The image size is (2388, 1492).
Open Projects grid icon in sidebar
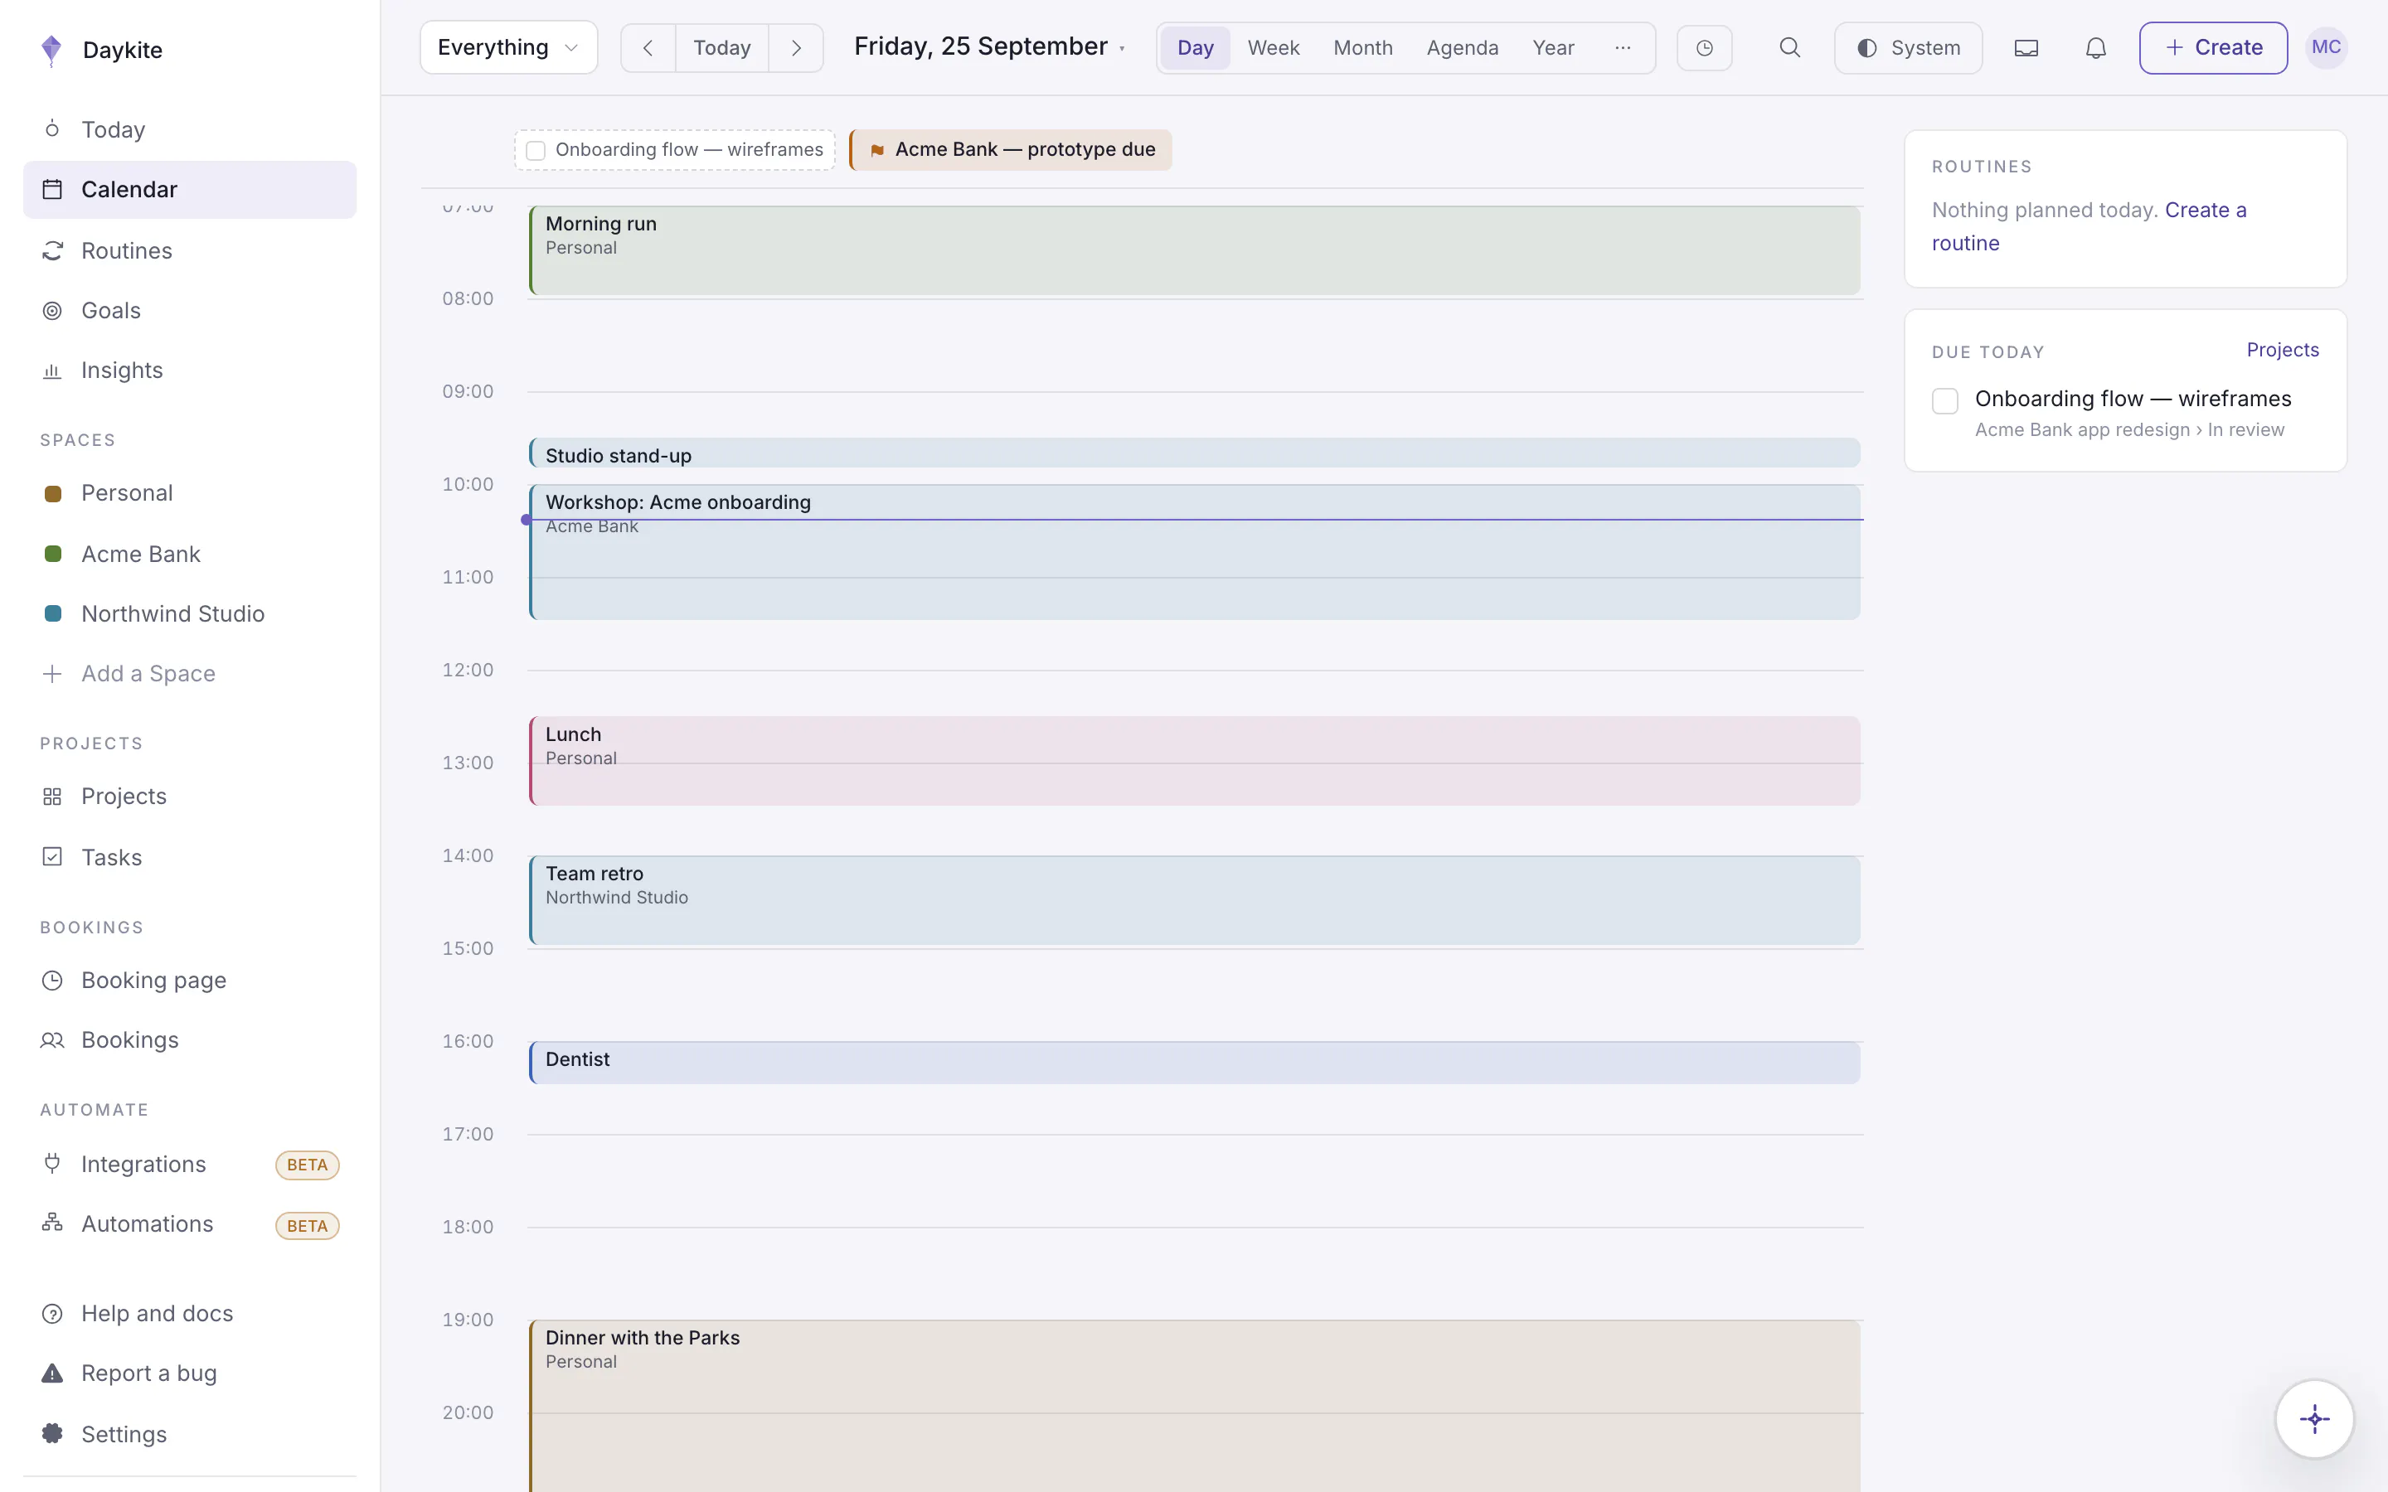point(52,797)
